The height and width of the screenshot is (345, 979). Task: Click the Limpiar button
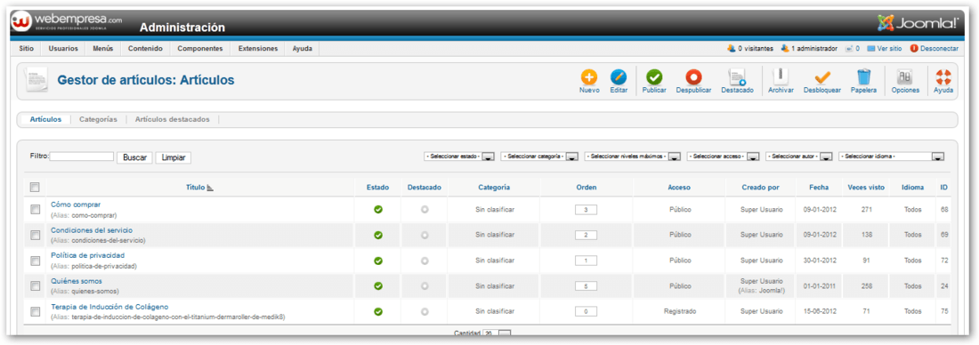[x=174, y=158]
